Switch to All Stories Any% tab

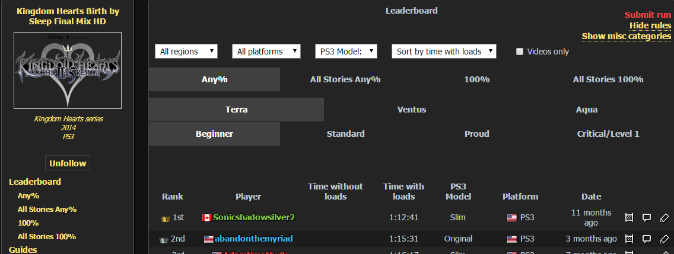pyautogui.click(x=345, y=79)
